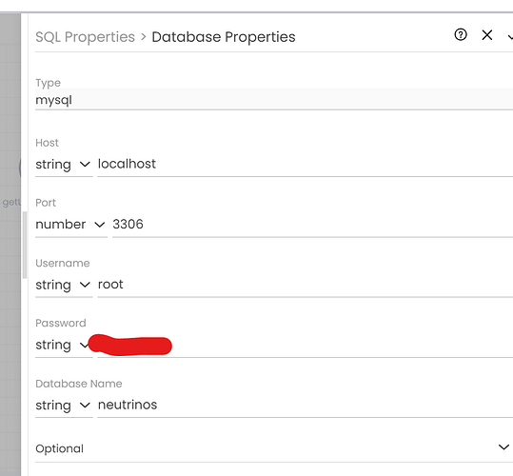Screen dimensions: 513x476
Task: Click the chevron arrow beside Optional
Action: (x=503, y=446)
